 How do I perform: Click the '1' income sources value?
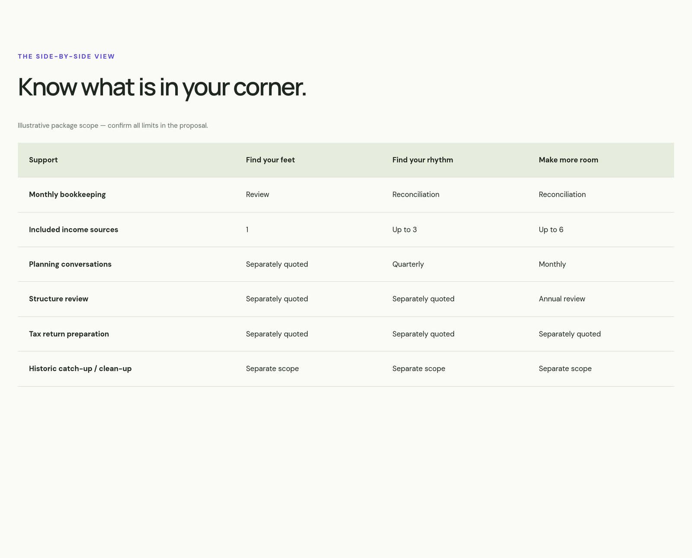pyautogui.click(x=247, y=230)
